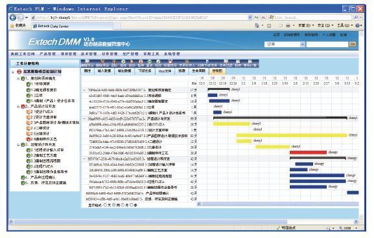This screenshot has width=374, height=238.
Task: Collapse the root project tree node
Action: click(x=13, y=72)
